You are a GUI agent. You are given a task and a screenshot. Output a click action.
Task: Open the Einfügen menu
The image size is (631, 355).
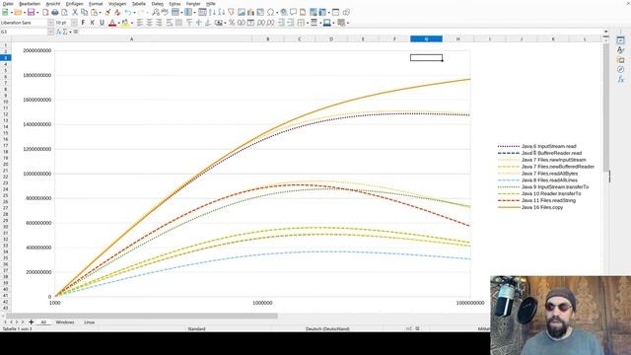coord(75,4)
